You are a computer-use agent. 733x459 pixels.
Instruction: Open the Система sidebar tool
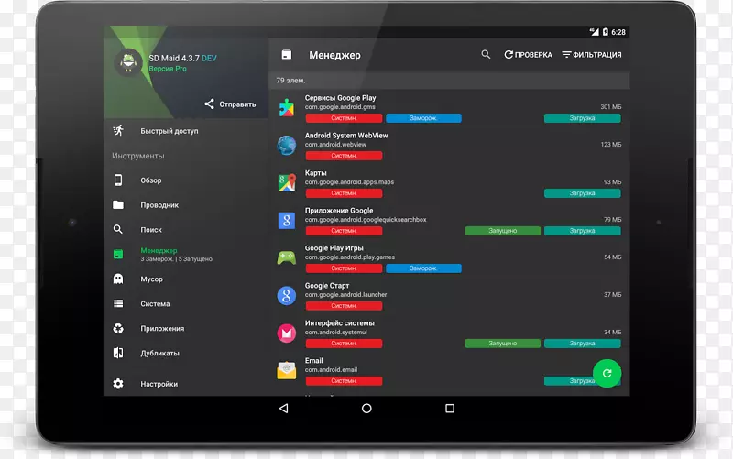pyautogui.click(x=185, y=304)
